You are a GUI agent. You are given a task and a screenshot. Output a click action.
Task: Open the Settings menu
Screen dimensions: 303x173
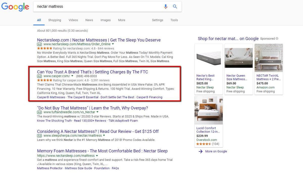(x=158, y=20)
